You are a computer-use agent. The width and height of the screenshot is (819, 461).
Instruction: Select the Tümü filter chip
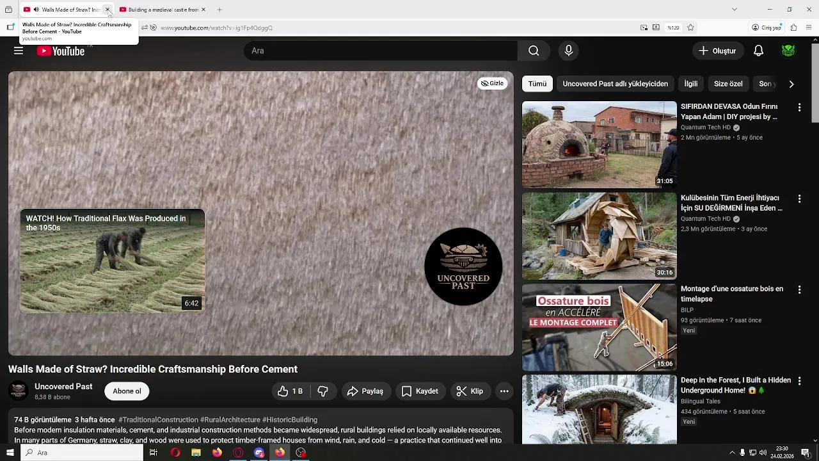pyautogui.click(x=537, y=84)
